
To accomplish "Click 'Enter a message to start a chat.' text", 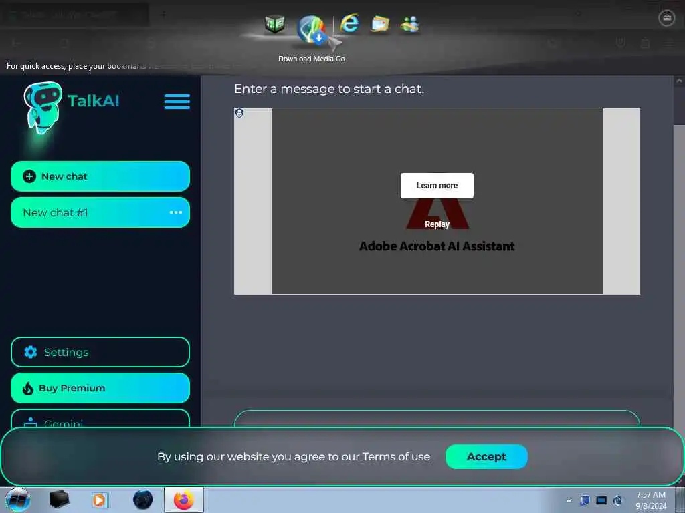I will tap(329, 89).
